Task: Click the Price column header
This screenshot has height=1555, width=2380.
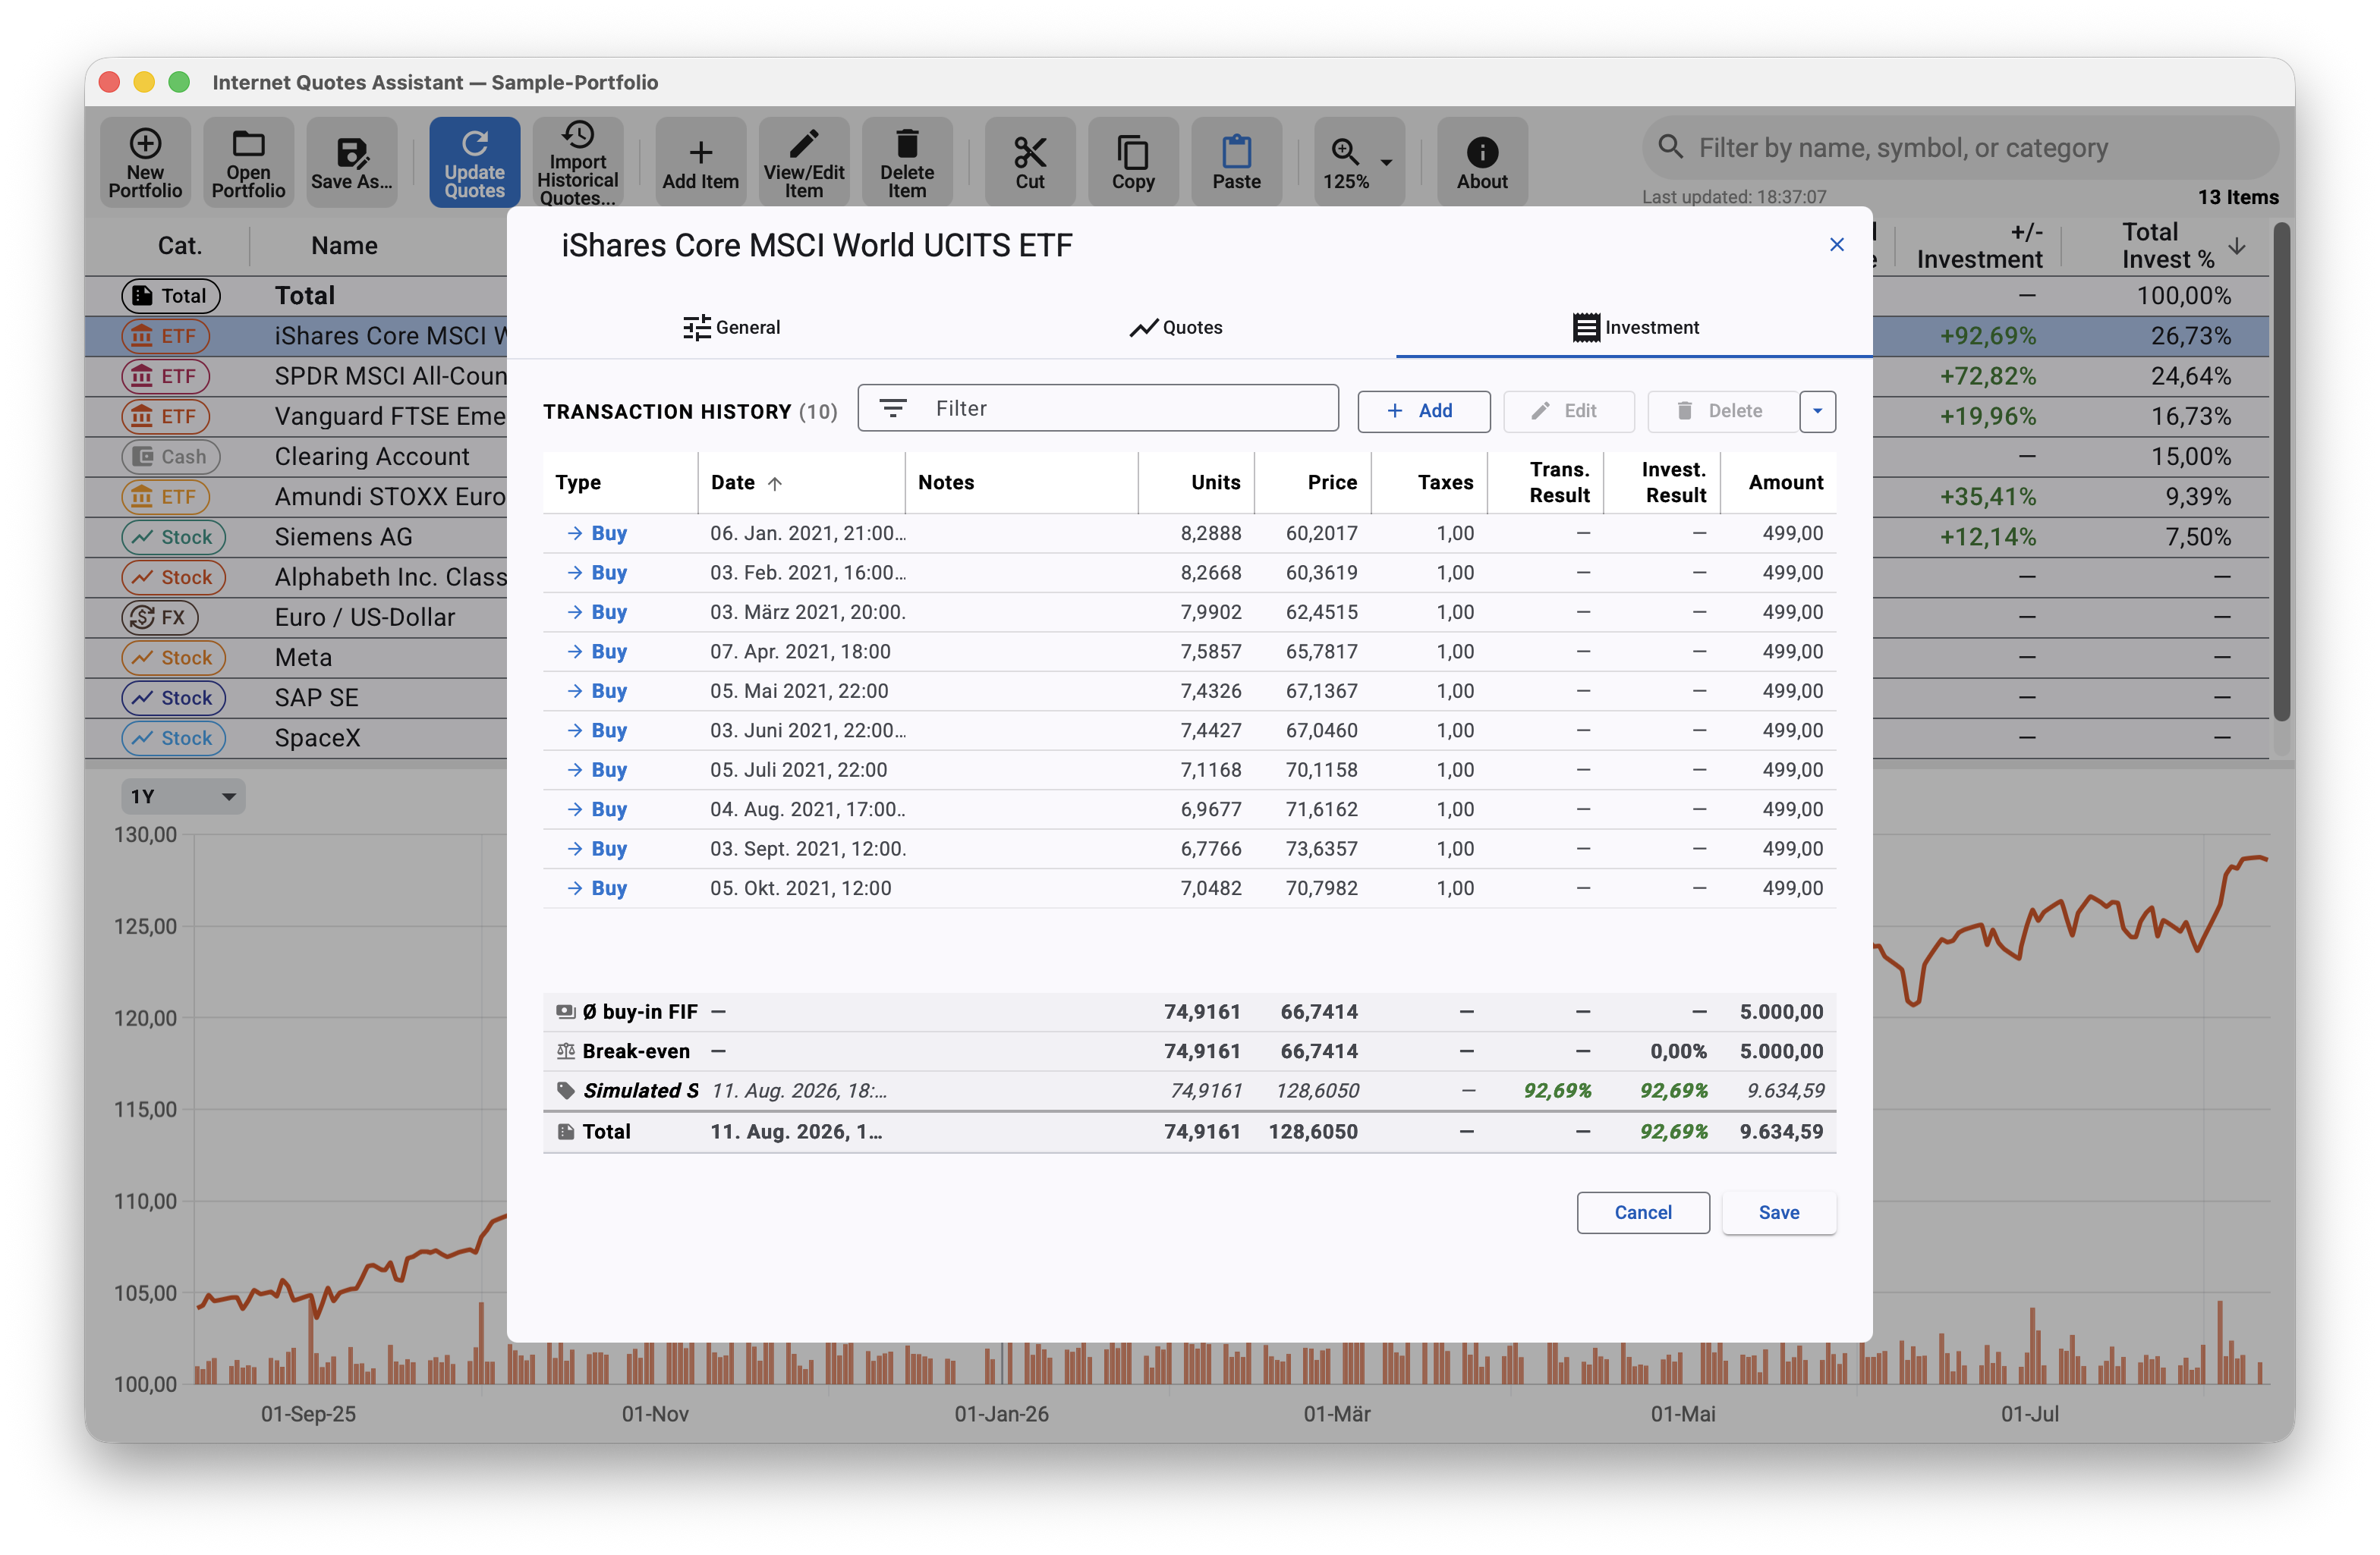Action: click(x=1313, y=482)
